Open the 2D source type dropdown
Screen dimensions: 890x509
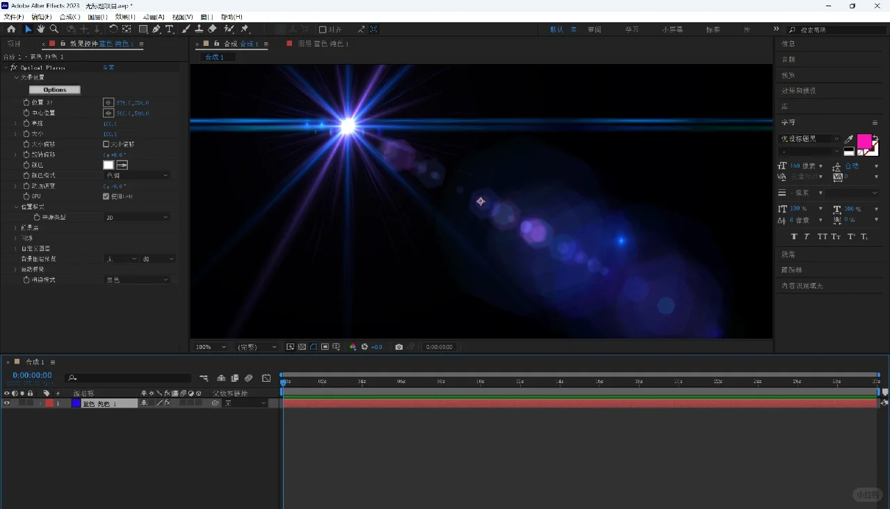136,218
